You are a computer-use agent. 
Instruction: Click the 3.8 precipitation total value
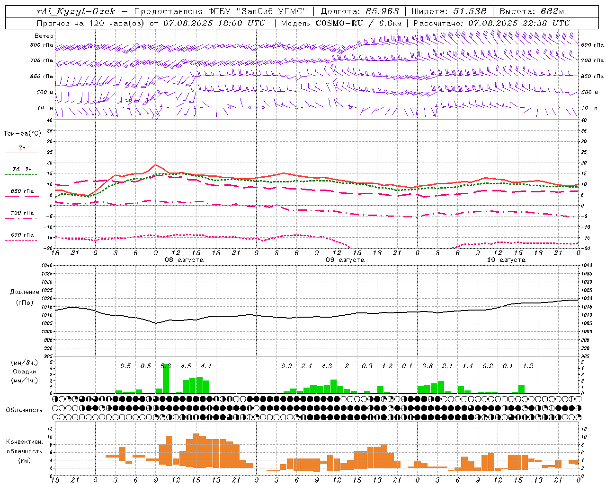(x=428, y=366)
